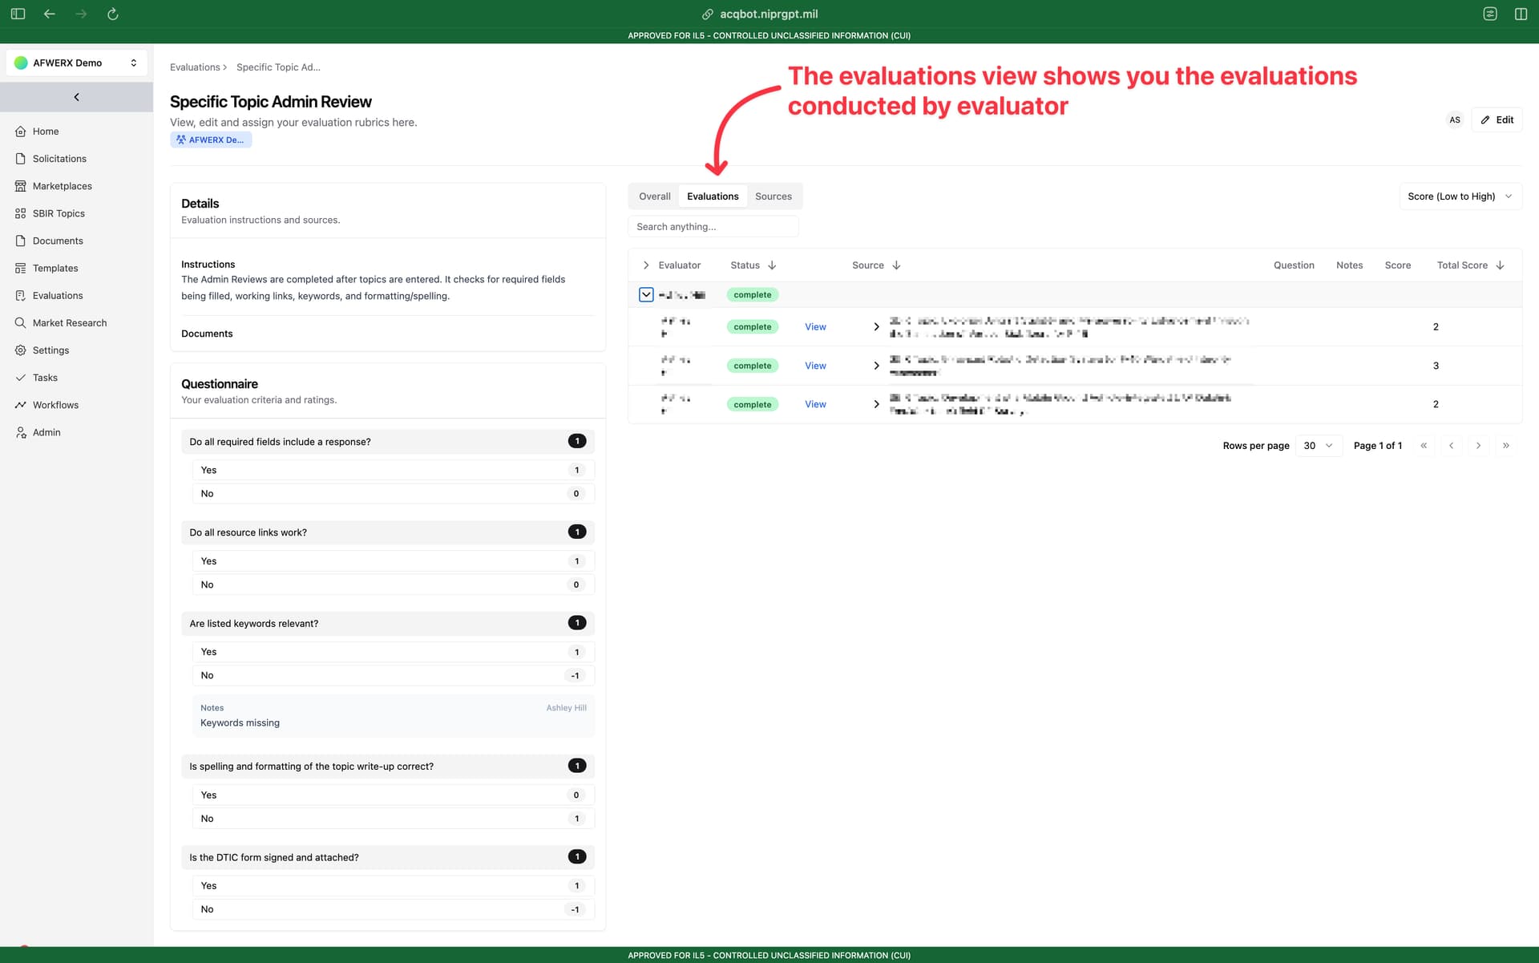Select the Evaluations tab
This screenshot has width=1539, height=963.
tap(713, 196)
